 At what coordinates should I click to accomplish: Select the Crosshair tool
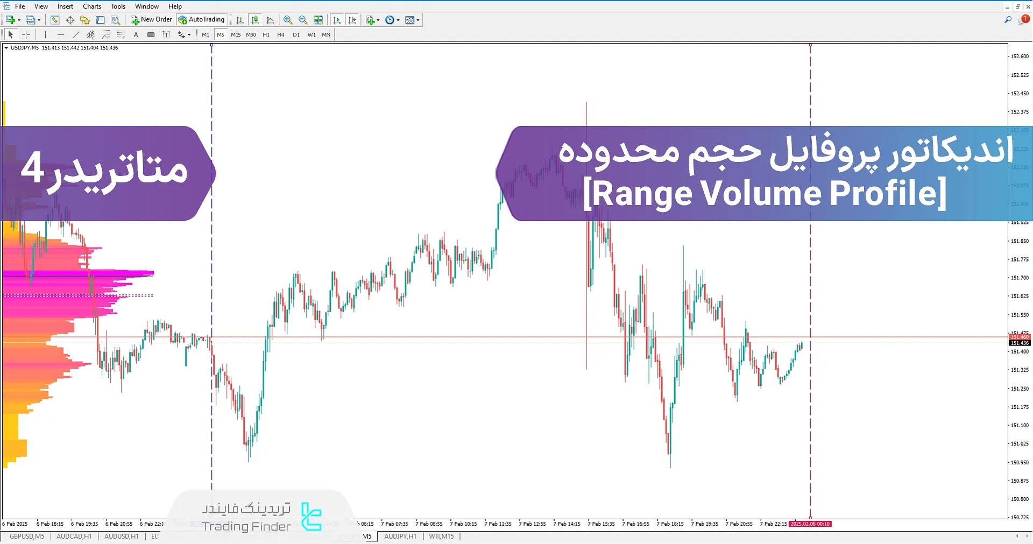pos(26,34)
